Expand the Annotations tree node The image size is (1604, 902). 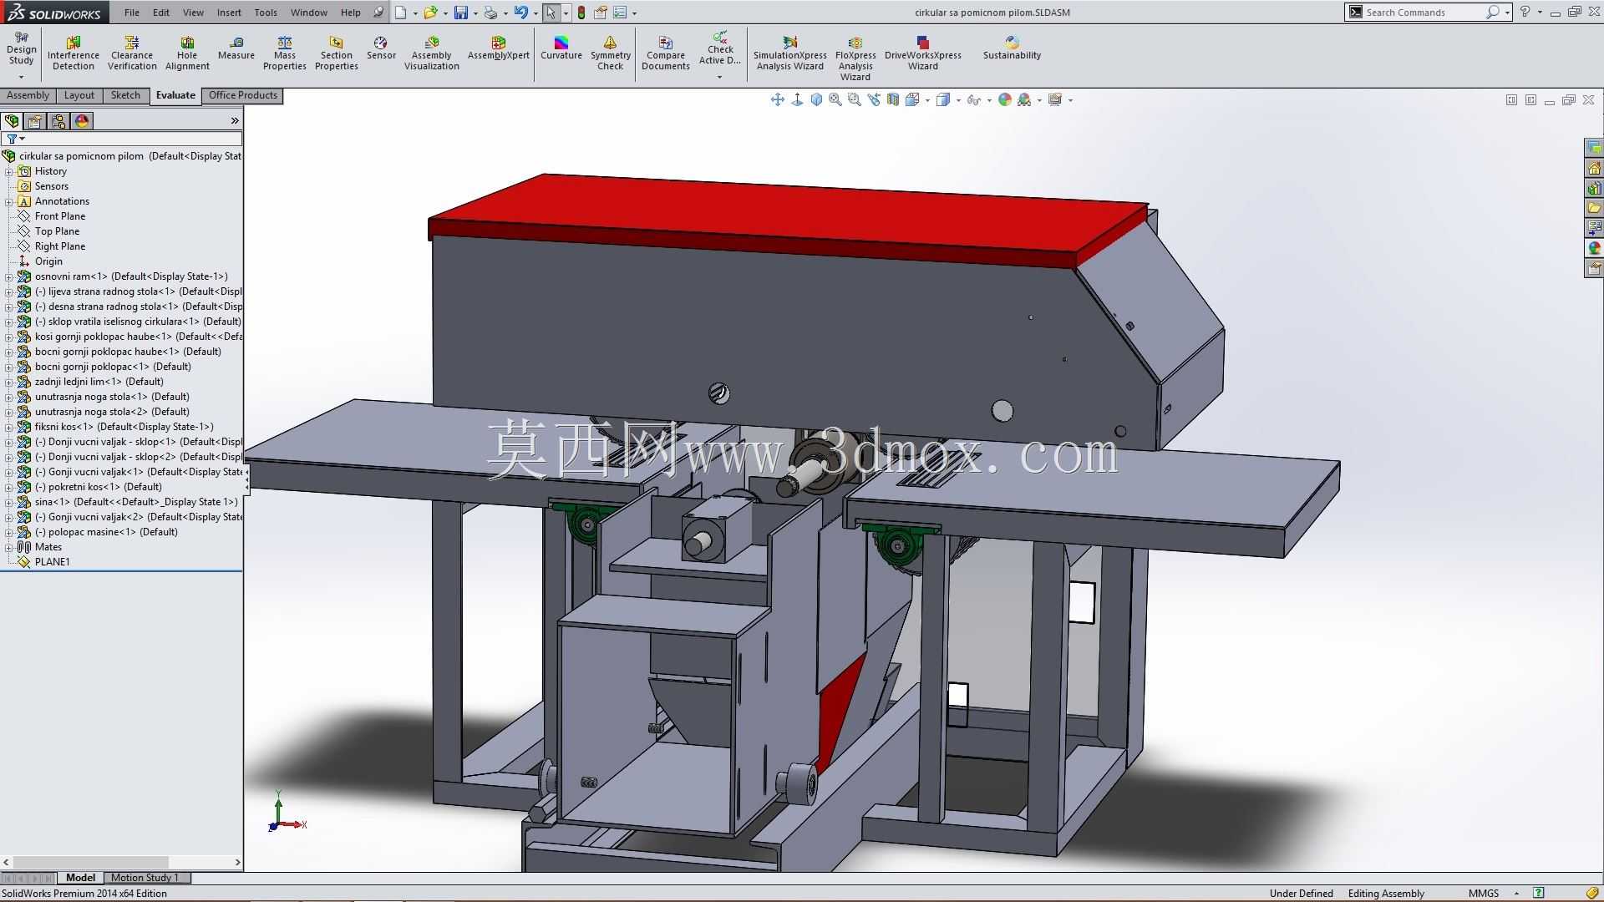[x=8, y=201]
